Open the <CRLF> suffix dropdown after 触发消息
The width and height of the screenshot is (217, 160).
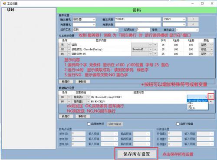174,19
